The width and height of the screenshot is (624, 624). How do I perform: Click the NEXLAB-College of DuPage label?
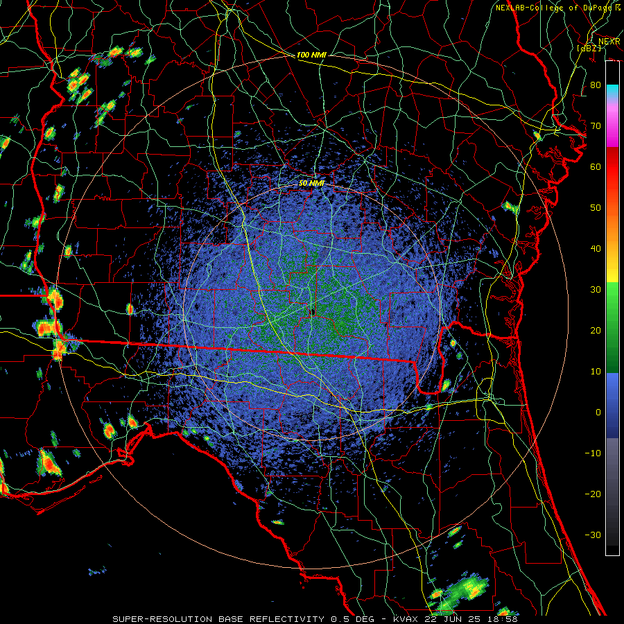pos(555,8)
